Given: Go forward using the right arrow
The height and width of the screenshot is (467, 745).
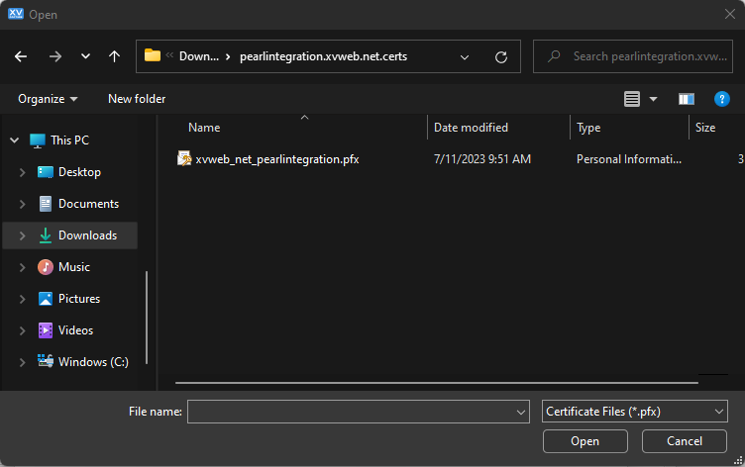Looking at the screenshot, I should coord(55,57).
